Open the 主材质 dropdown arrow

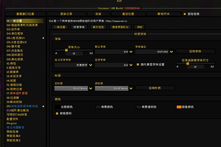click(x=90, y=88)
